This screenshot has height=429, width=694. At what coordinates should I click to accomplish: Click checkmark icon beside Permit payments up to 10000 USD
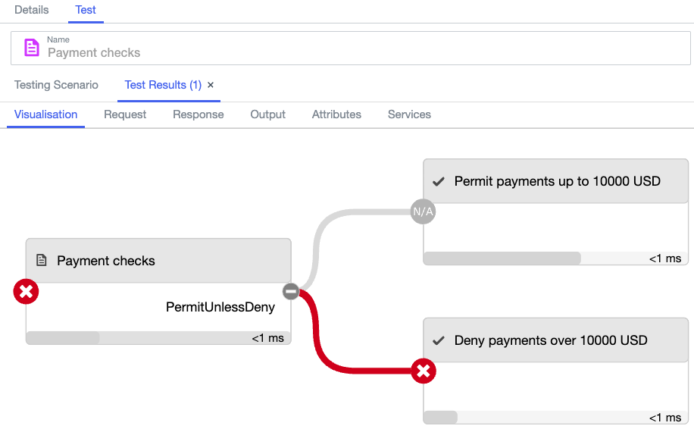438,181
